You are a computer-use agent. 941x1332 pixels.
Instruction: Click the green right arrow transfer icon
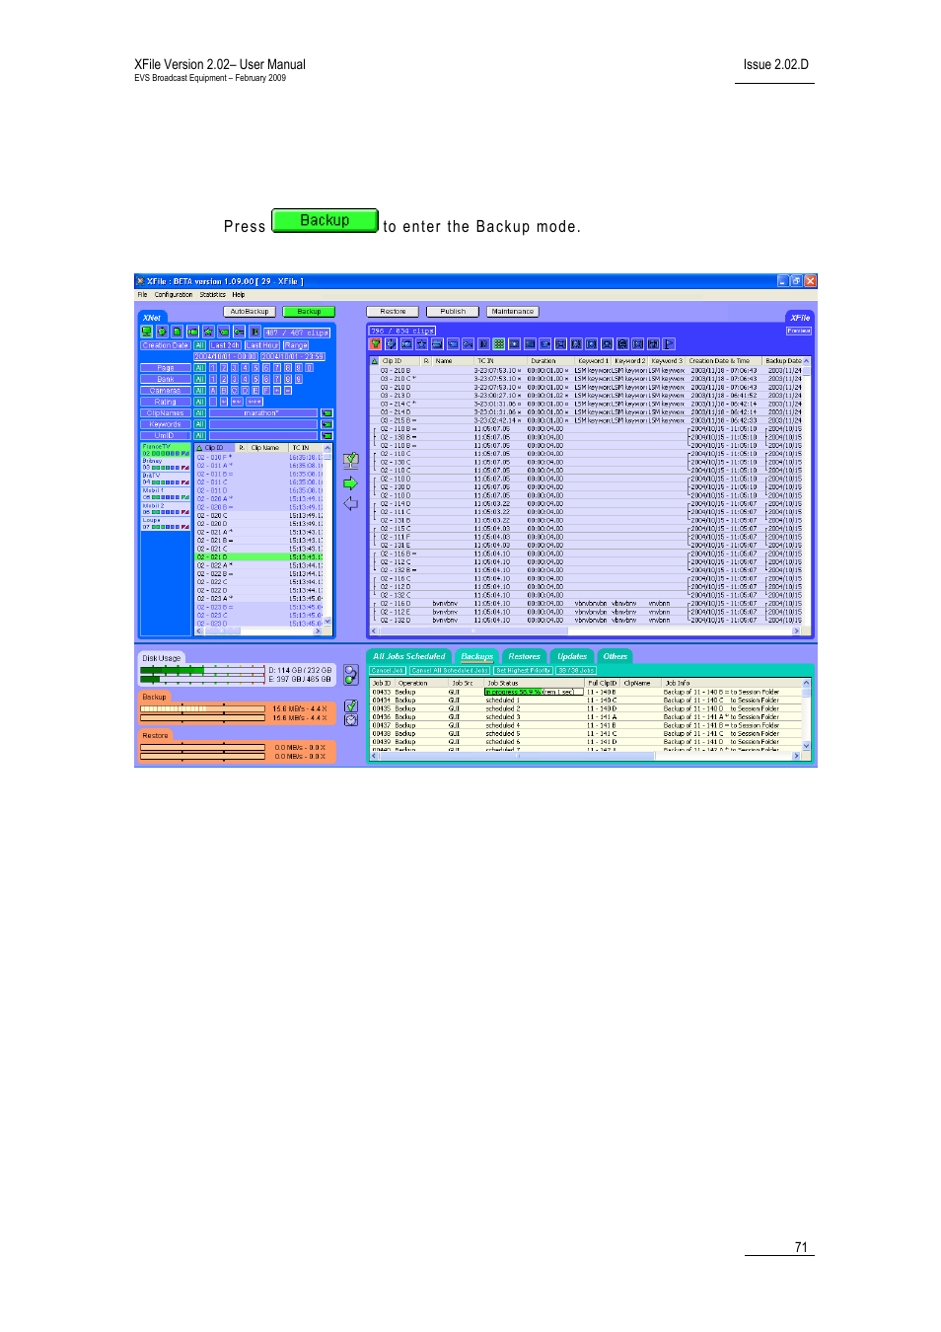[x=350, y=483]
